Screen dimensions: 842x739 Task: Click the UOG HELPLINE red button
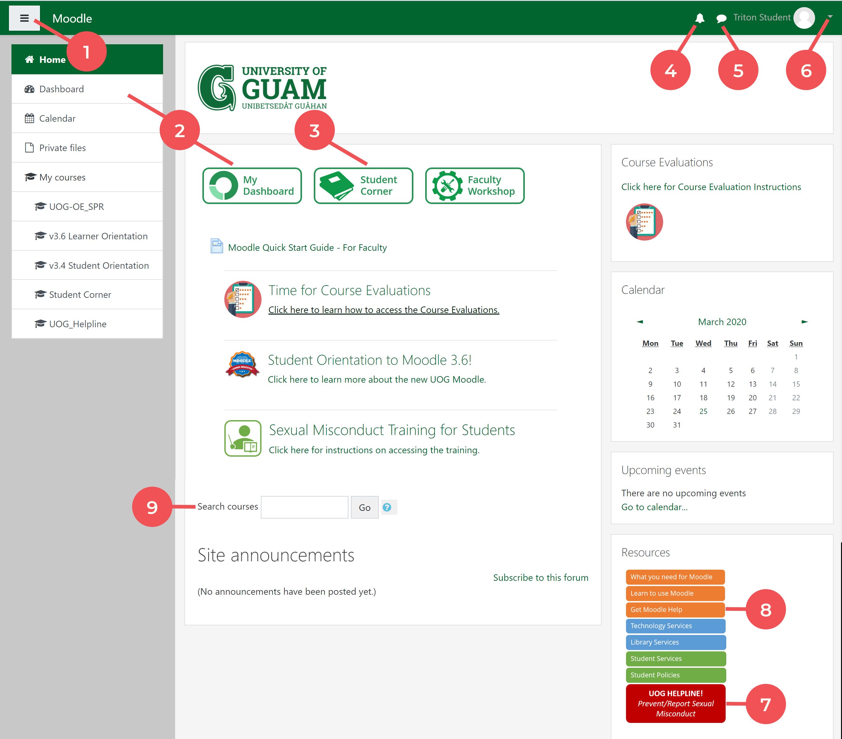click(x=676, y=704)
